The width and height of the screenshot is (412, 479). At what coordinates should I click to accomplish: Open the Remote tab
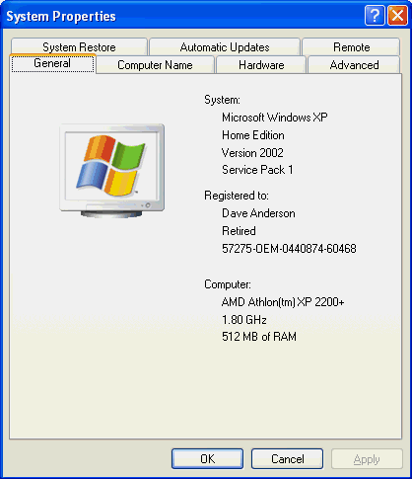(x=351, y=46)
